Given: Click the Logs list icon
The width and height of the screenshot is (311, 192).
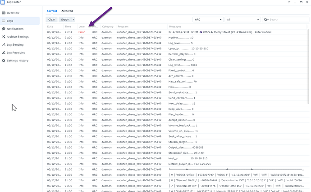Looking at the screenshot, I should 4,21.
